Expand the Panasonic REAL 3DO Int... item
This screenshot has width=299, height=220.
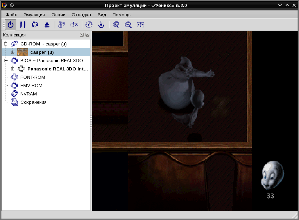coord(13,69)
